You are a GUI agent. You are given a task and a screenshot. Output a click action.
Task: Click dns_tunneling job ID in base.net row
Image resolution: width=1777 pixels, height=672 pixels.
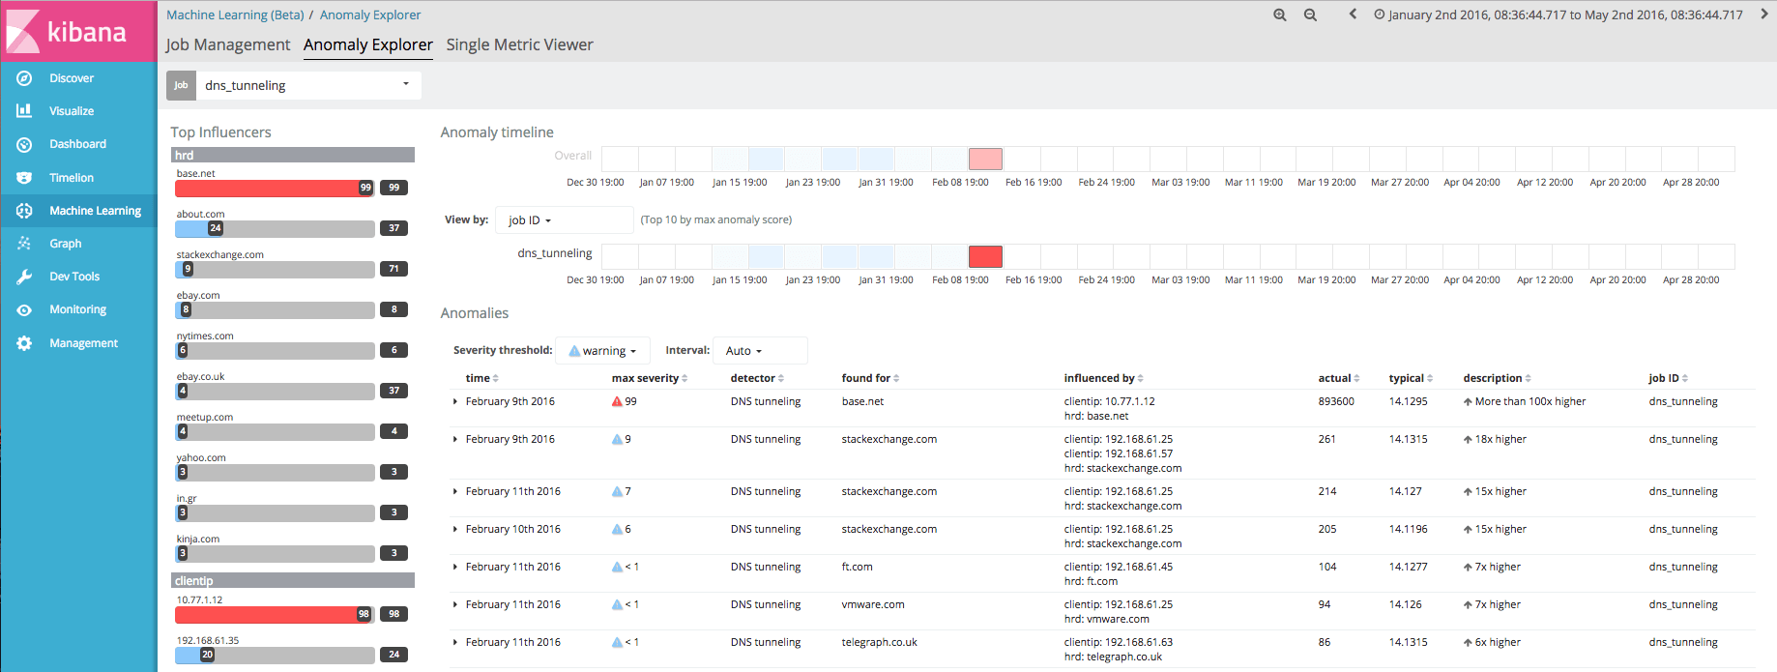1683,401
